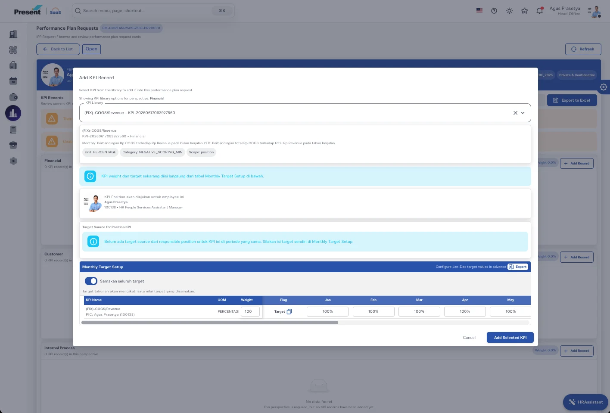610x413 pixels.
Task: Click the "Category: NEGATIVE_SCORING_MIN" chip
Action: point(152,152)
